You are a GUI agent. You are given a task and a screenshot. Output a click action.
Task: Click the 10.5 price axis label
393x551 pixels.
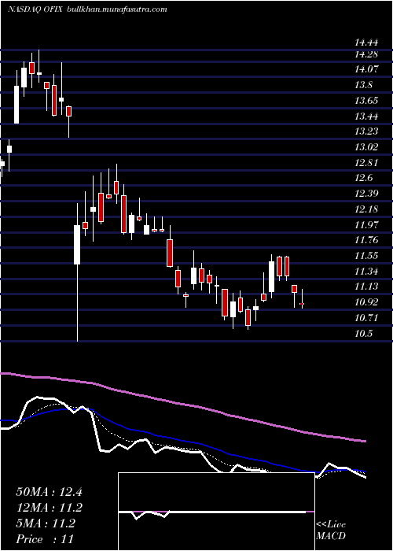click(x=363, y=333)
